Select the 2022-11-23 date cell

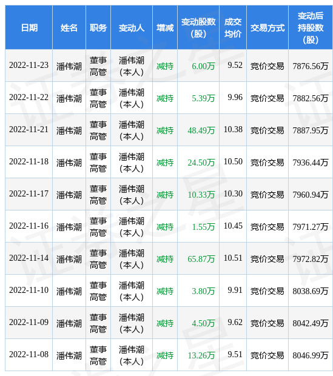[29, 65]
